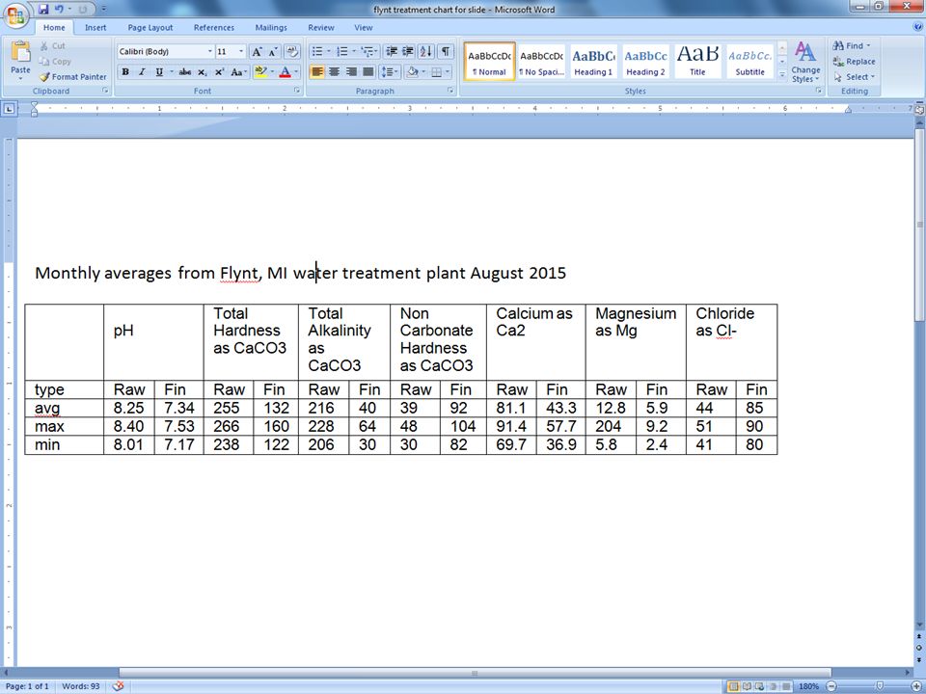The width and height of the screenshot is (926, 694).
Task: Open the Review tab
Action: pyautogui.click(x=320, y=27)
